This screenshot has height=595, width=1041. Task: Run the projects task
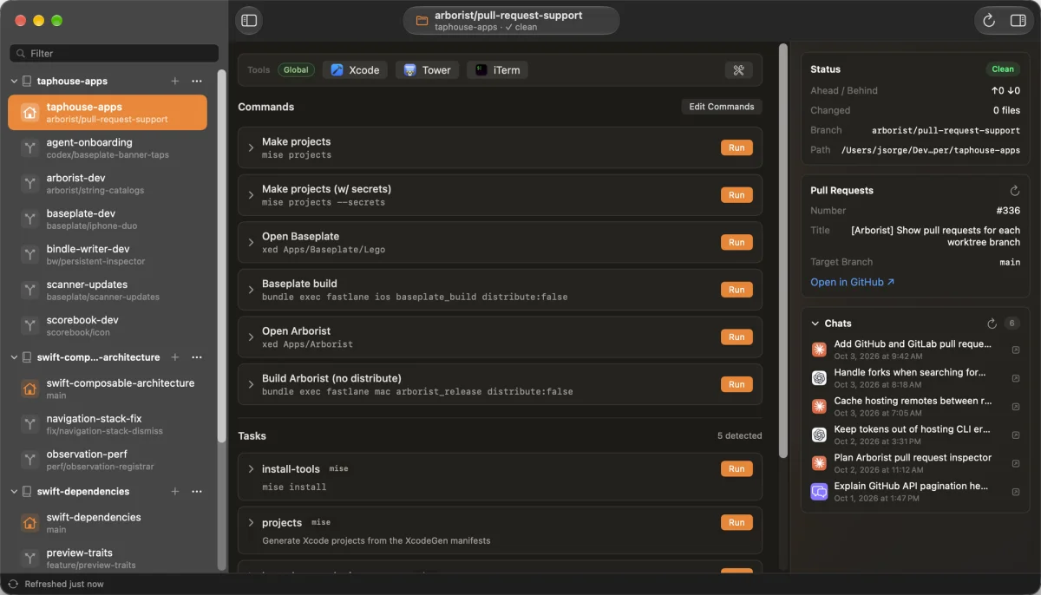click(x=737, y=523)
